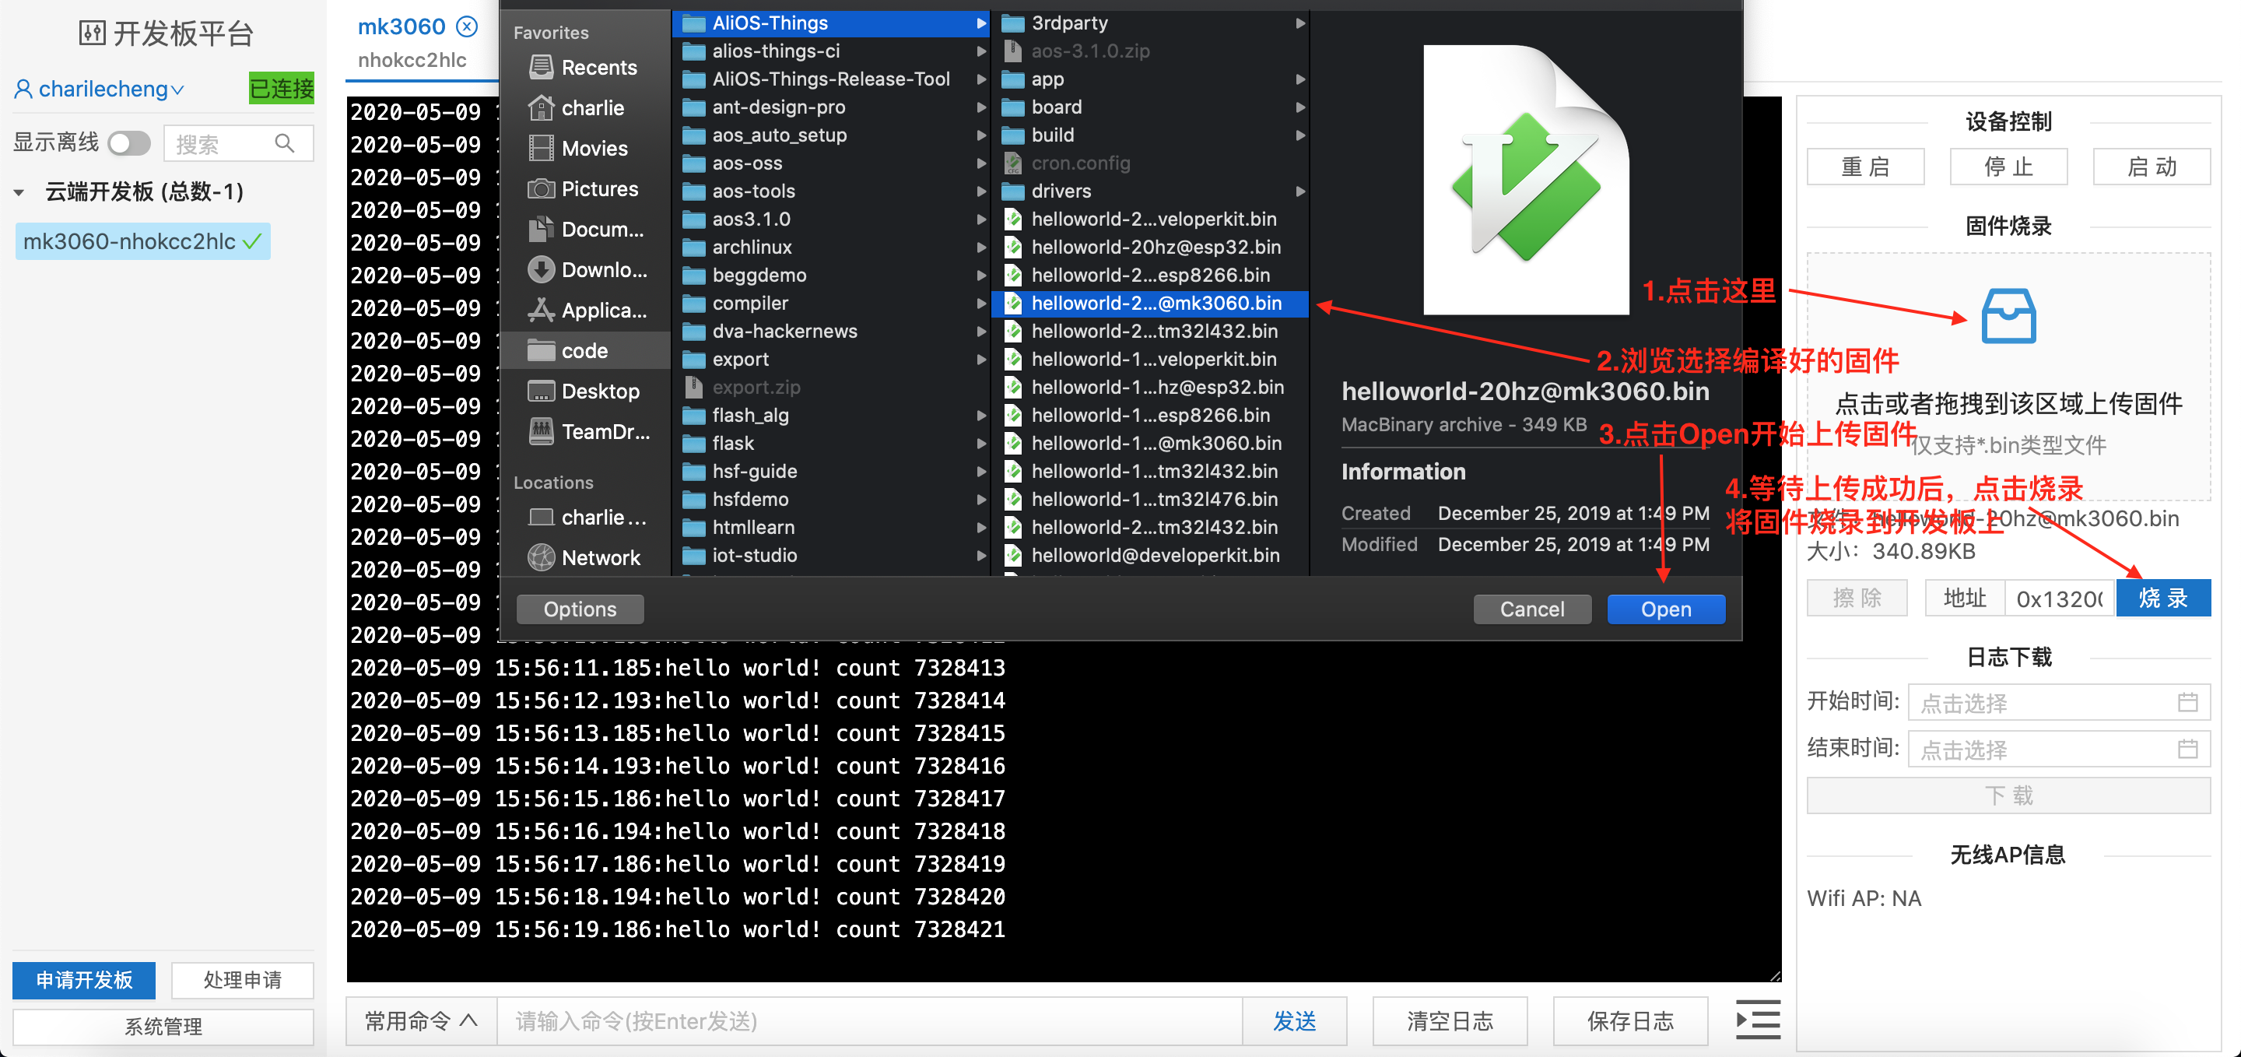
Task: Click the 申请开发板 button
Action: pyautogui.click(x=83, y=980)
